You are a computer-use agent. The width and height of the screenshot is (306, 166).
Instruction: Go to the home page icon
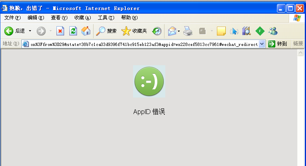click(x=86, y=31)
